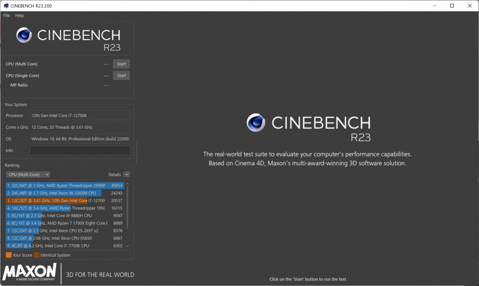This screenshot has height=286, width=479.
Task: Click the Cinebench logo sphere in left panel
Action: point(24,35)
